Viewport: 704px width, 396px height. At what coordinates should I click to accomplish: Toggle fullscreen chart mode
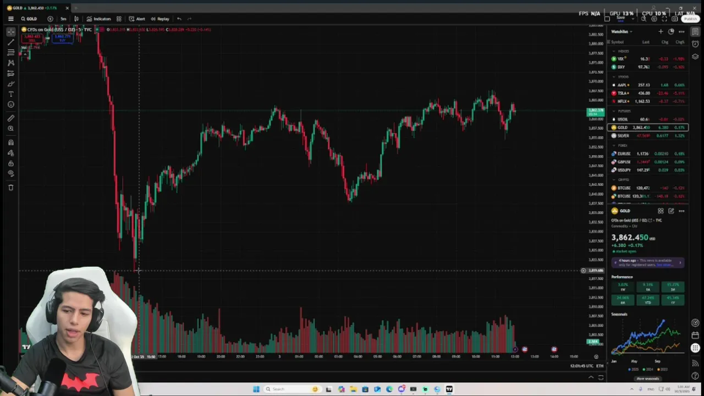coord(664,19)
